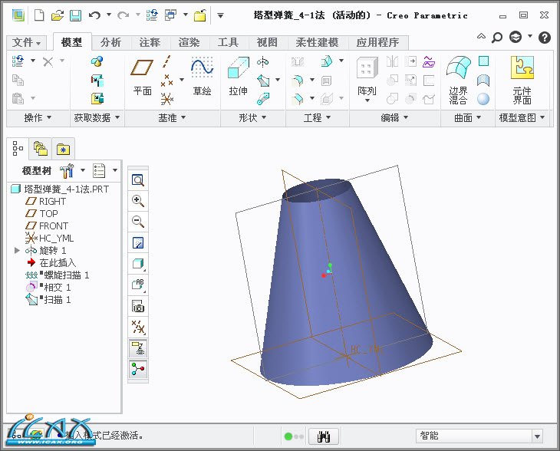Expand the 旋转 1 tree node

coord(17,250)
